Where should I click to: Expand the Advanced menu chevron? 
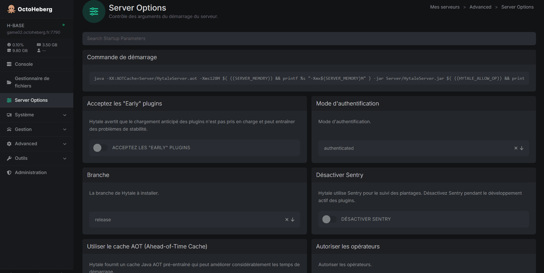point(65,144)
